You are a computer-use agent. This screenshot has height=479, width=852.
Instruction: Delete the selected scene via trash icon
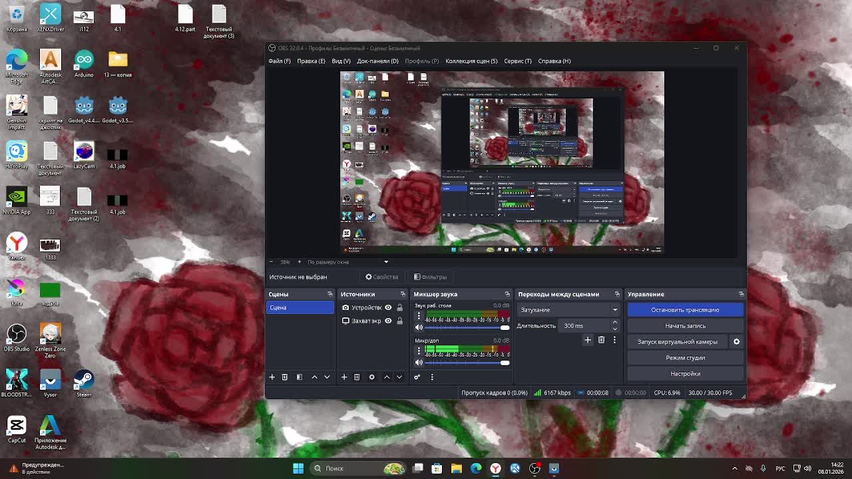click(x=284, y=377)
